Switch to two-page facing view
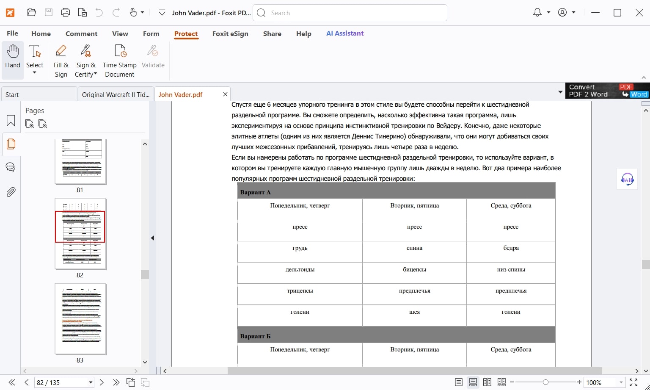This screenshot has height=390, width=650. [x=487, y=382]
